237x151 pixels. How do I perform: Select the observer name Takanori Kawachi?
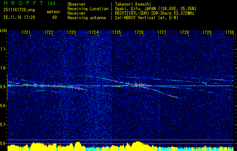click(x=133, y=4)
